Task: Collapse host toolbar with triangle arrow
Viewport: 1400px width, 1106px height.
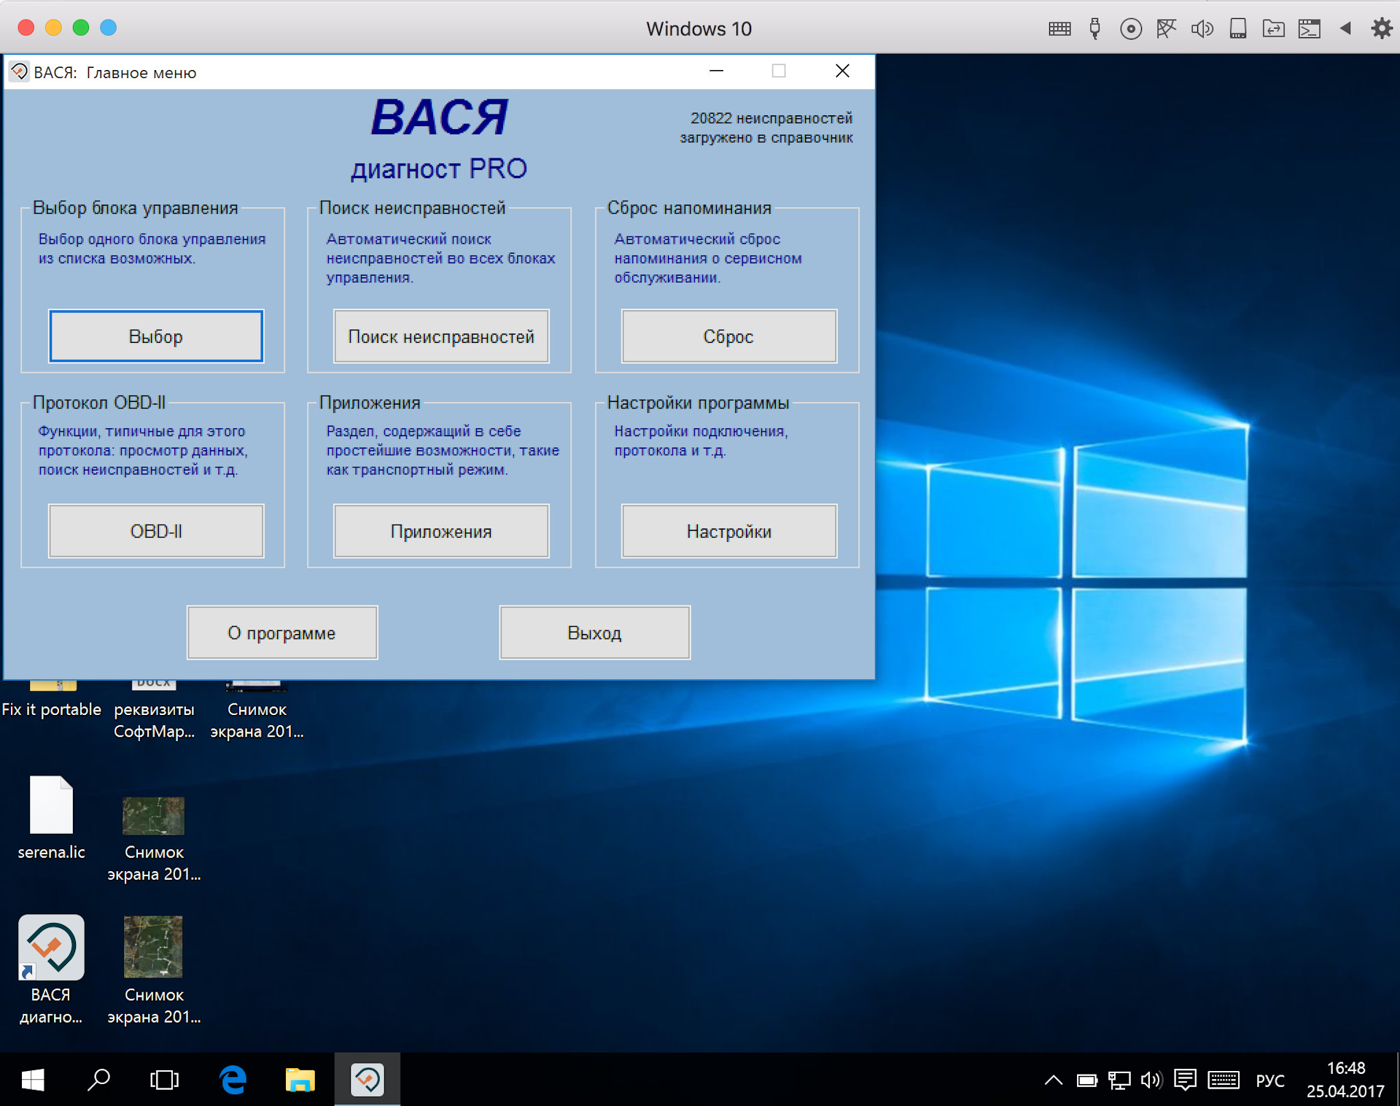Action: point(1345,28)
